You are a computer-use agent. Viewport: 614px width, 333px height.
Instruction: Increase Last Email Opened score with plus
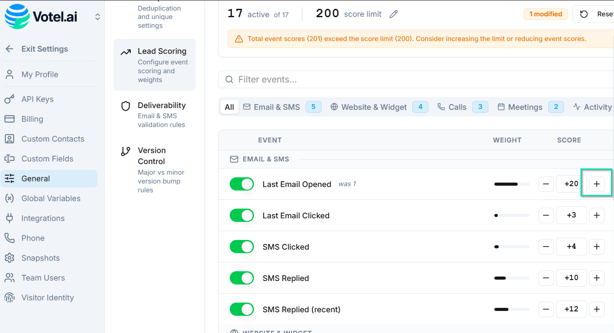pyautogui.click(x=597, y=184)
